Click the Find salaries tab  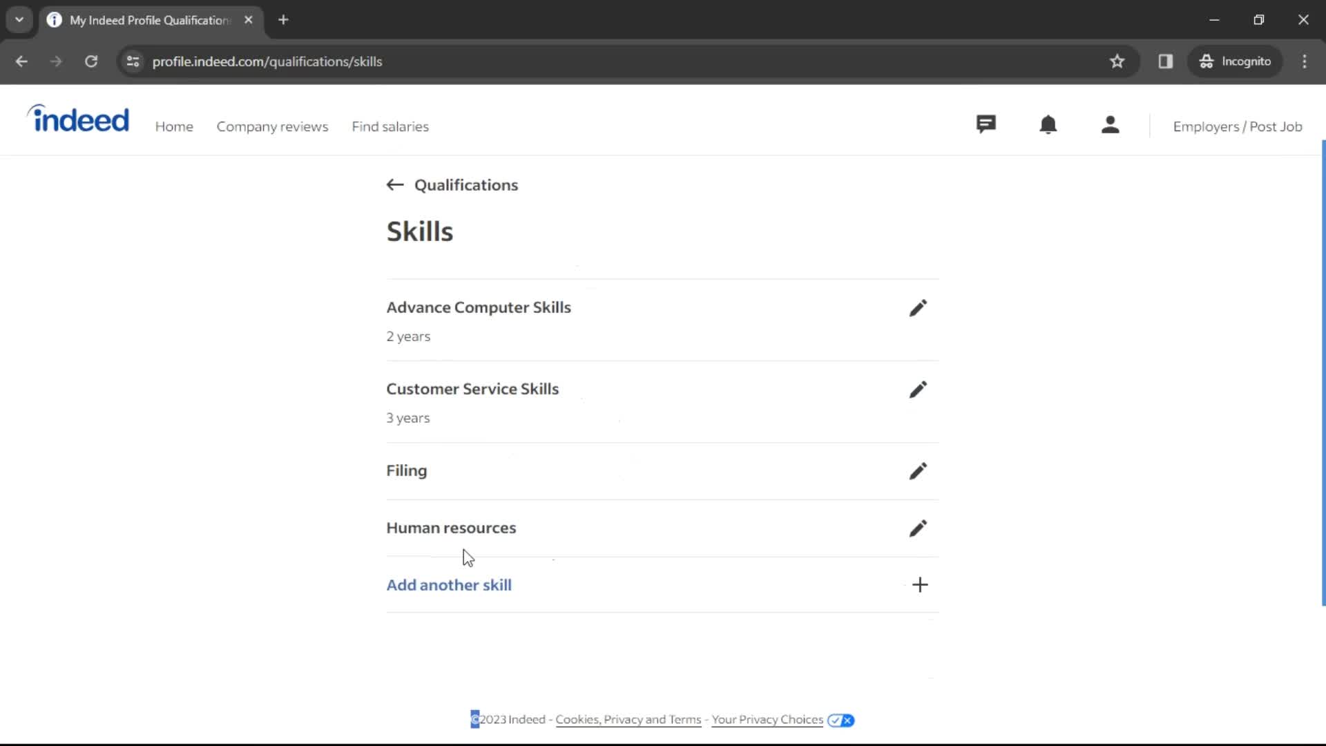click(x=390, y=126)
